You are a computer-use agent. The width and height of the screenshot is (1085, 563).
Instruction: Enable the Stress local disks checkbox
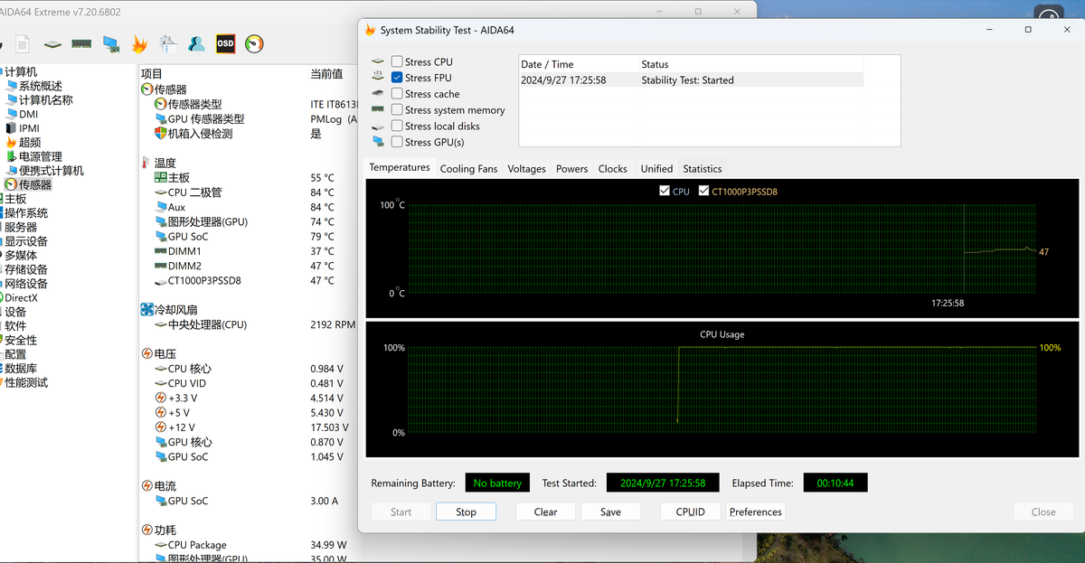coord(397,126)
